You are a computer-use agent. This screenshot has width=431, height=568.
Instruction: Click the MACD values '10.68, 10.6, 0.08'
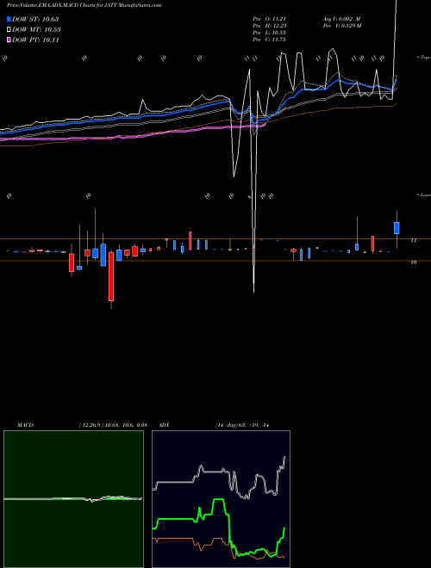[126, 425]
